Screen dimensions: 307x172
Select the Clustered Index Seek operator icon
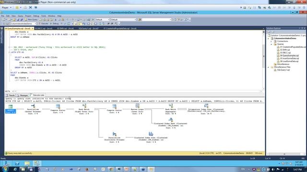(171, 120)
